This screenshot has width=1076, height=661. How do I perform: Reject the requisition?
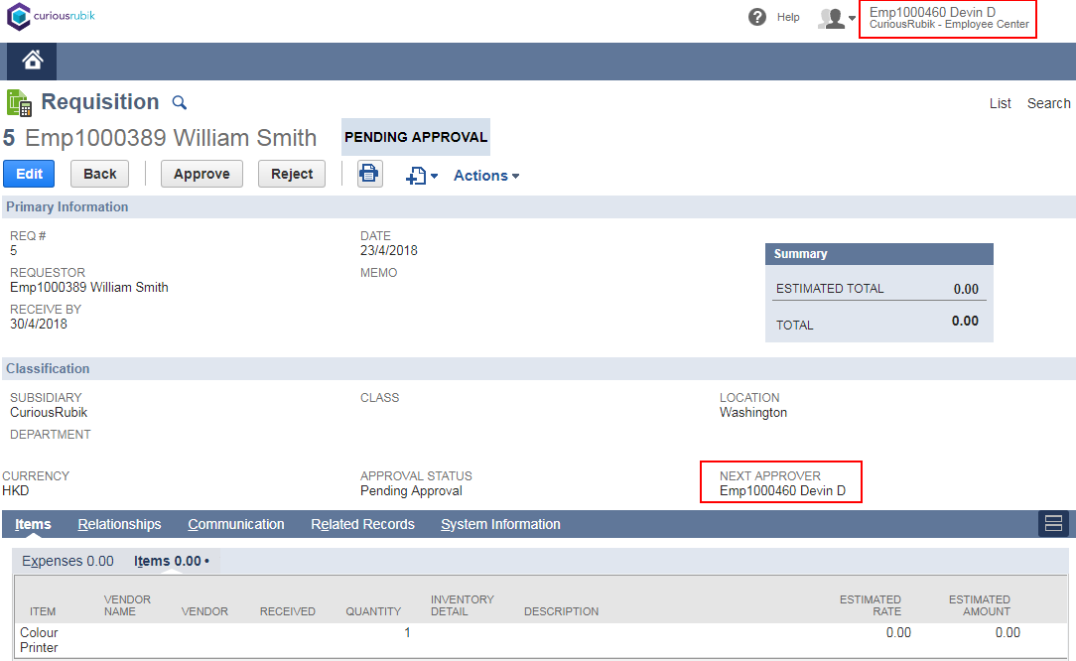[291, 173]
